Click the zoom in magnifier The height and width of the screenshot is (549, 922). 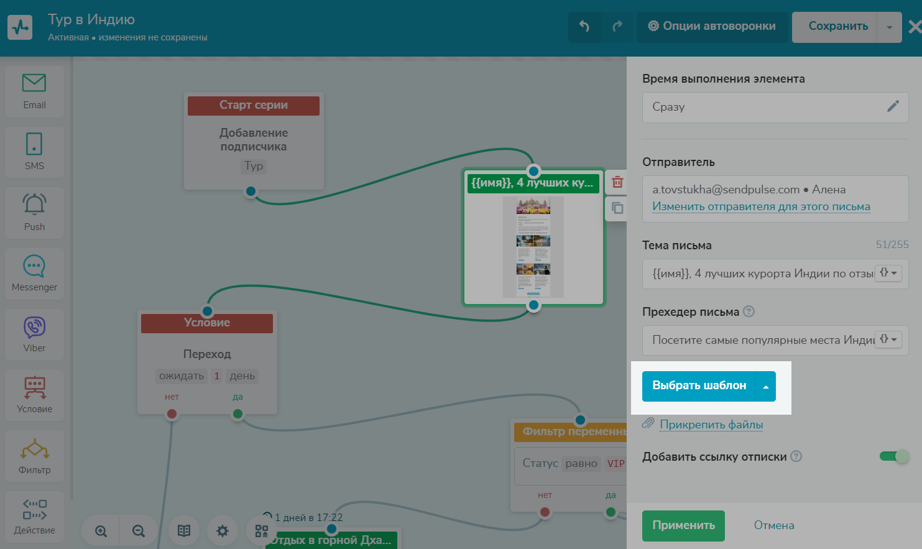tap(101, 531)
